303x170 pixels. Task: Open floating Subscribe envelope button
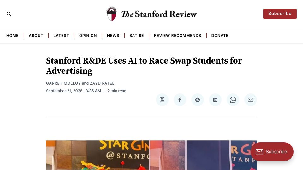point(272,152)
